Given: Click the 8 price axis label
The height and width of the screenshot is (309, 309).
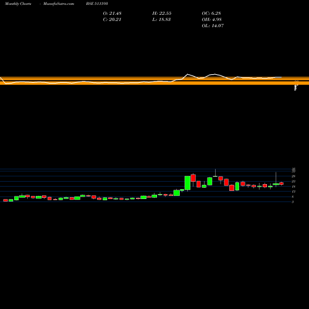Looking at the screenshot, I should coord(293,197).
